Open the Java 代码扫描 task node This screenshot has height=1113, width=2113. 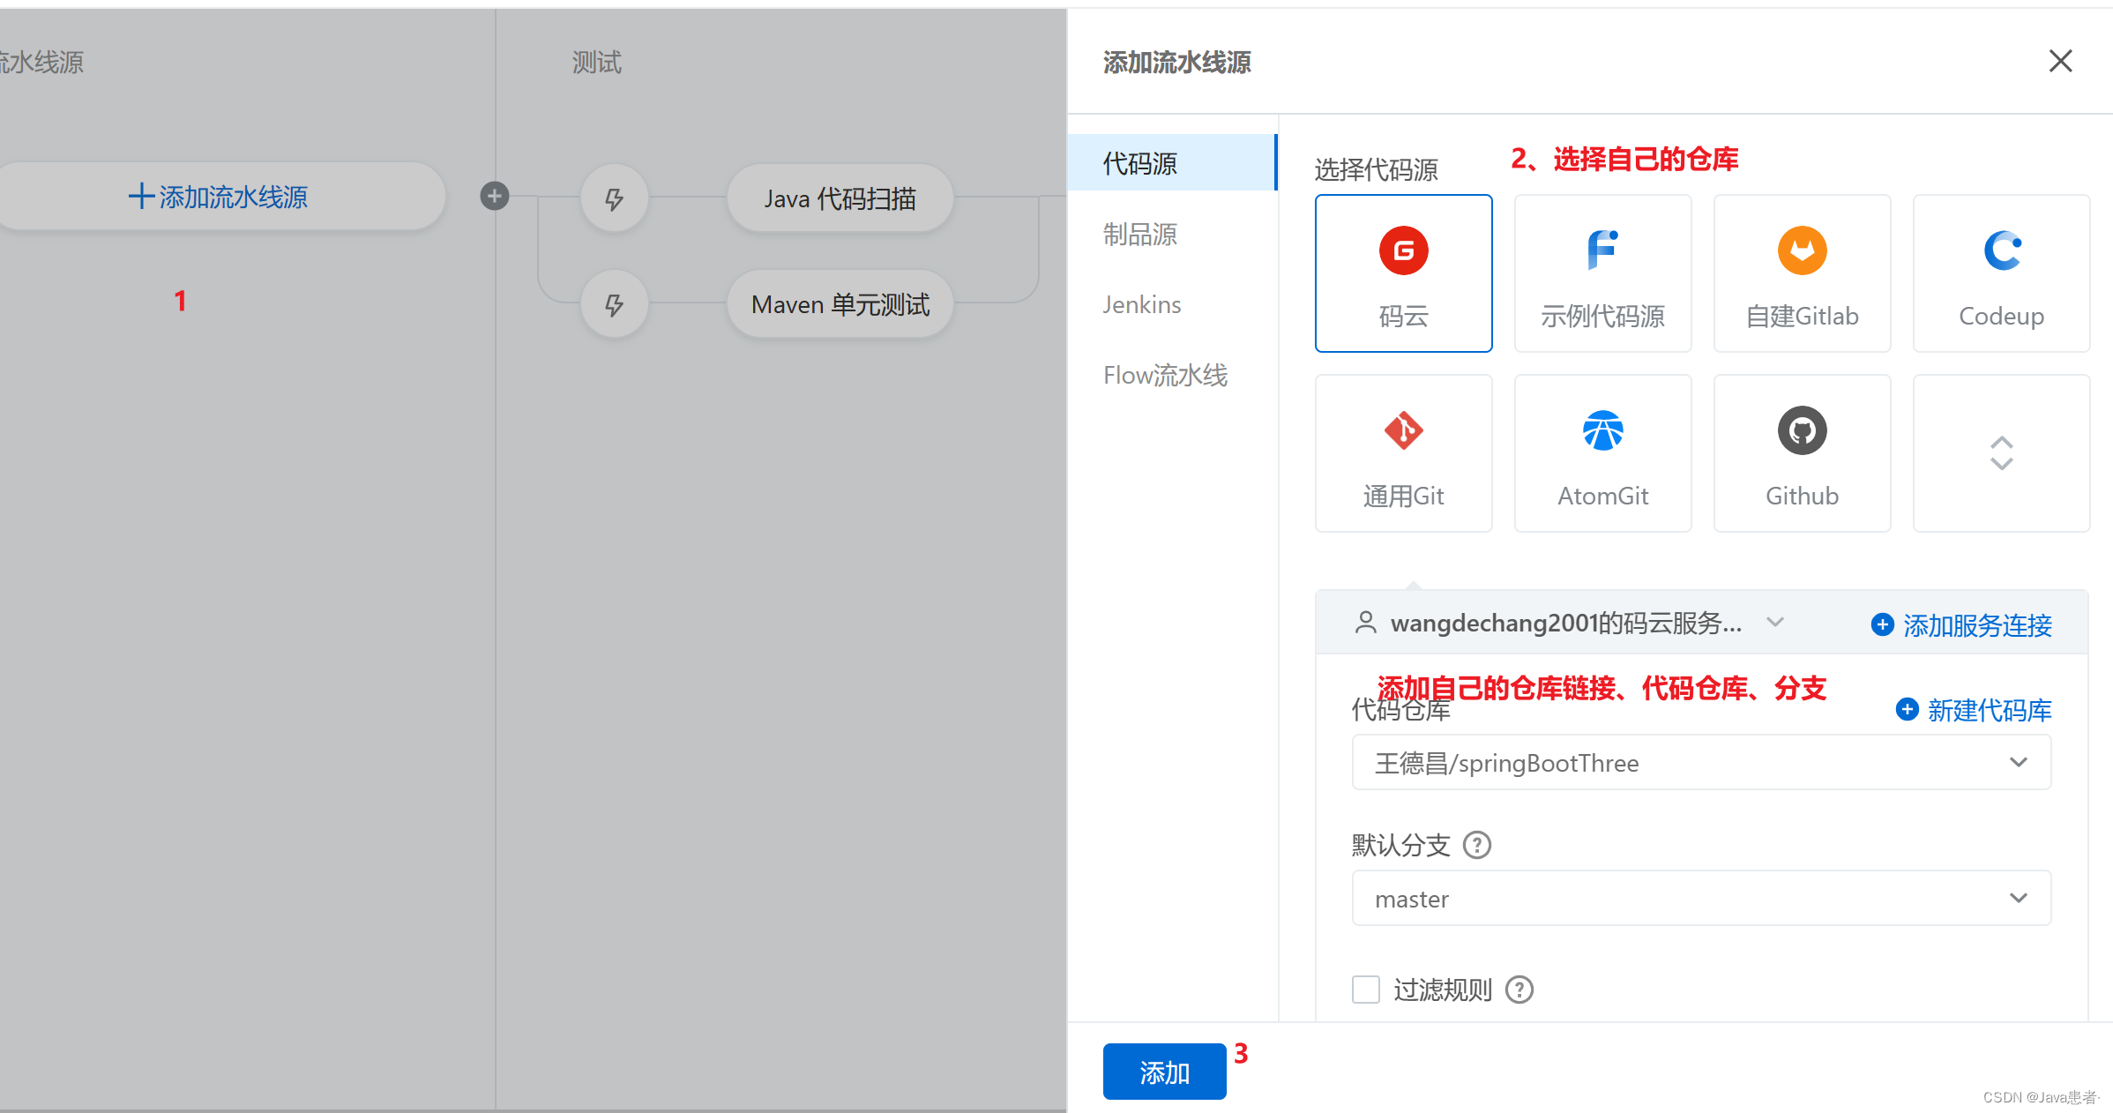tap(840, 198)
